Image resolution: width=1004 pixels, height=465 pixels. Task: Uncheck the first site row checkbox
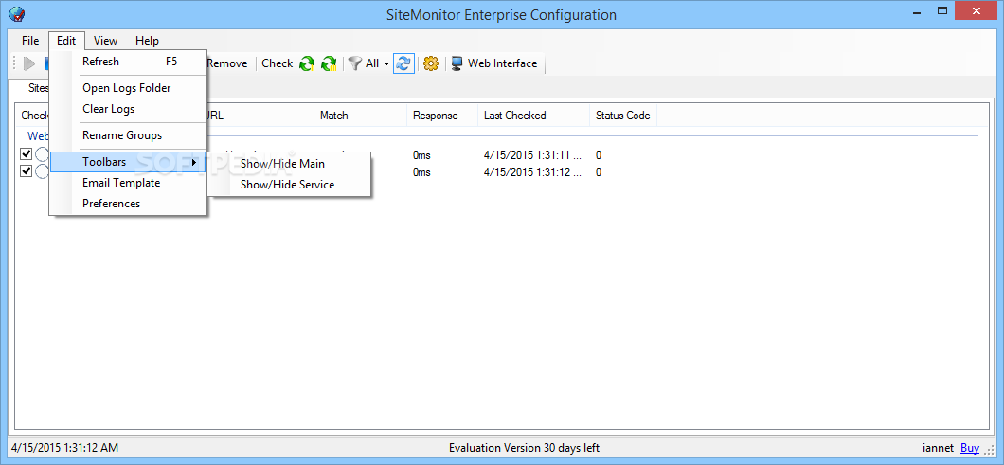[27, 154]
